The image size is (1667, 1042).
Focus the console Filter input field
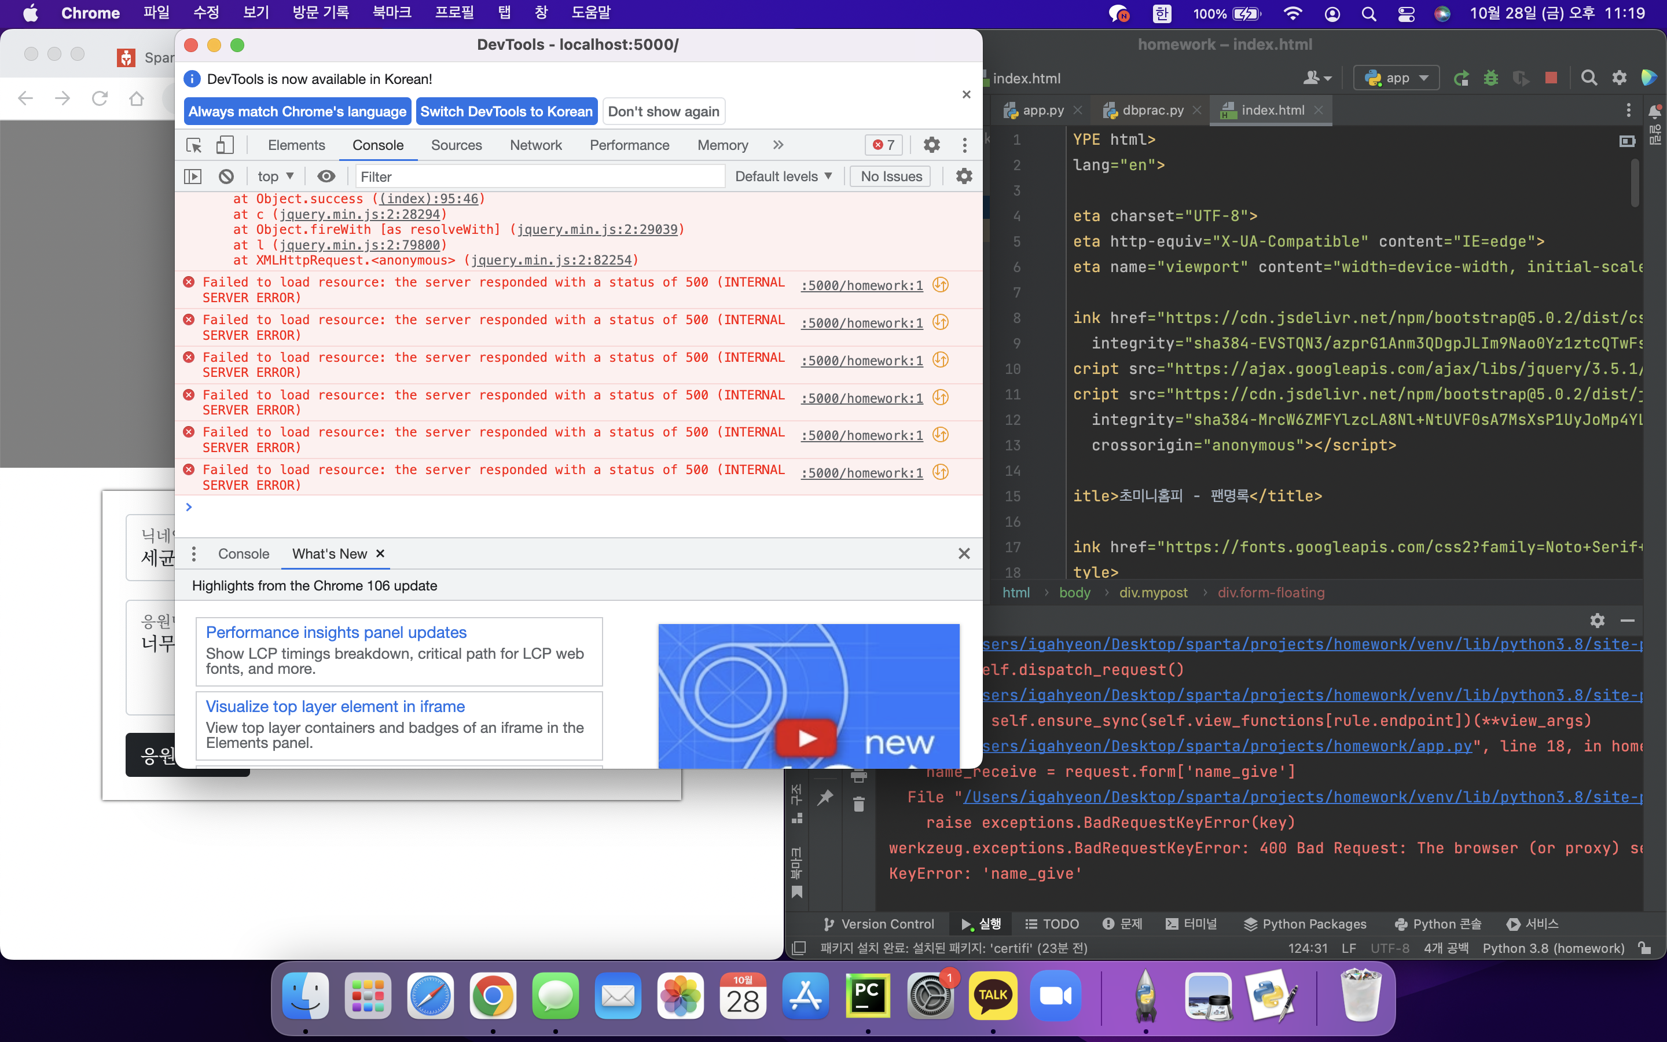(x=540, y=177)
